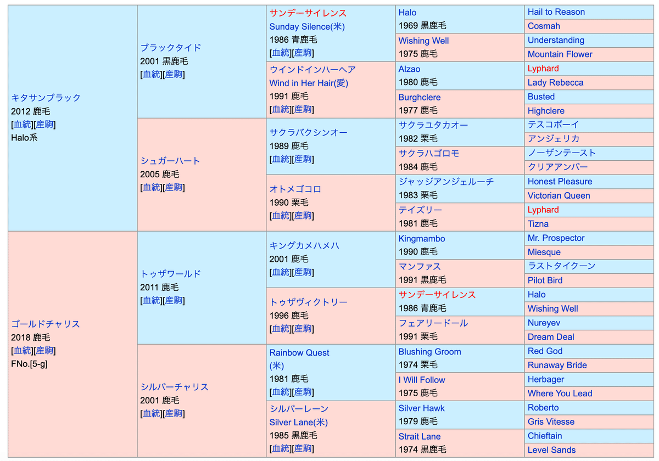Screen dimensions: 659x461
Task: Open 血統 link under シルバーチャリス
Action: pos(151,414)
